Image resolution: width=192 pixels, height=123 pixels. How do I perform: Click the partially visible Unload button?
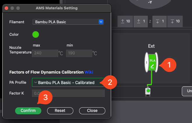[187, 91]
